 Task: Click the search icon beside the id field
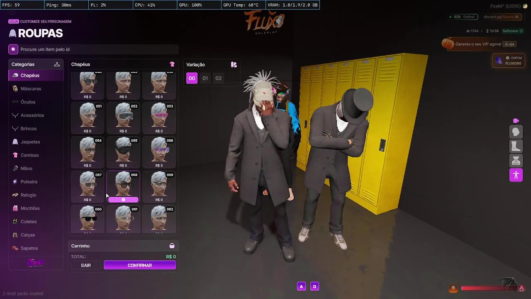(x=13, y=49)
